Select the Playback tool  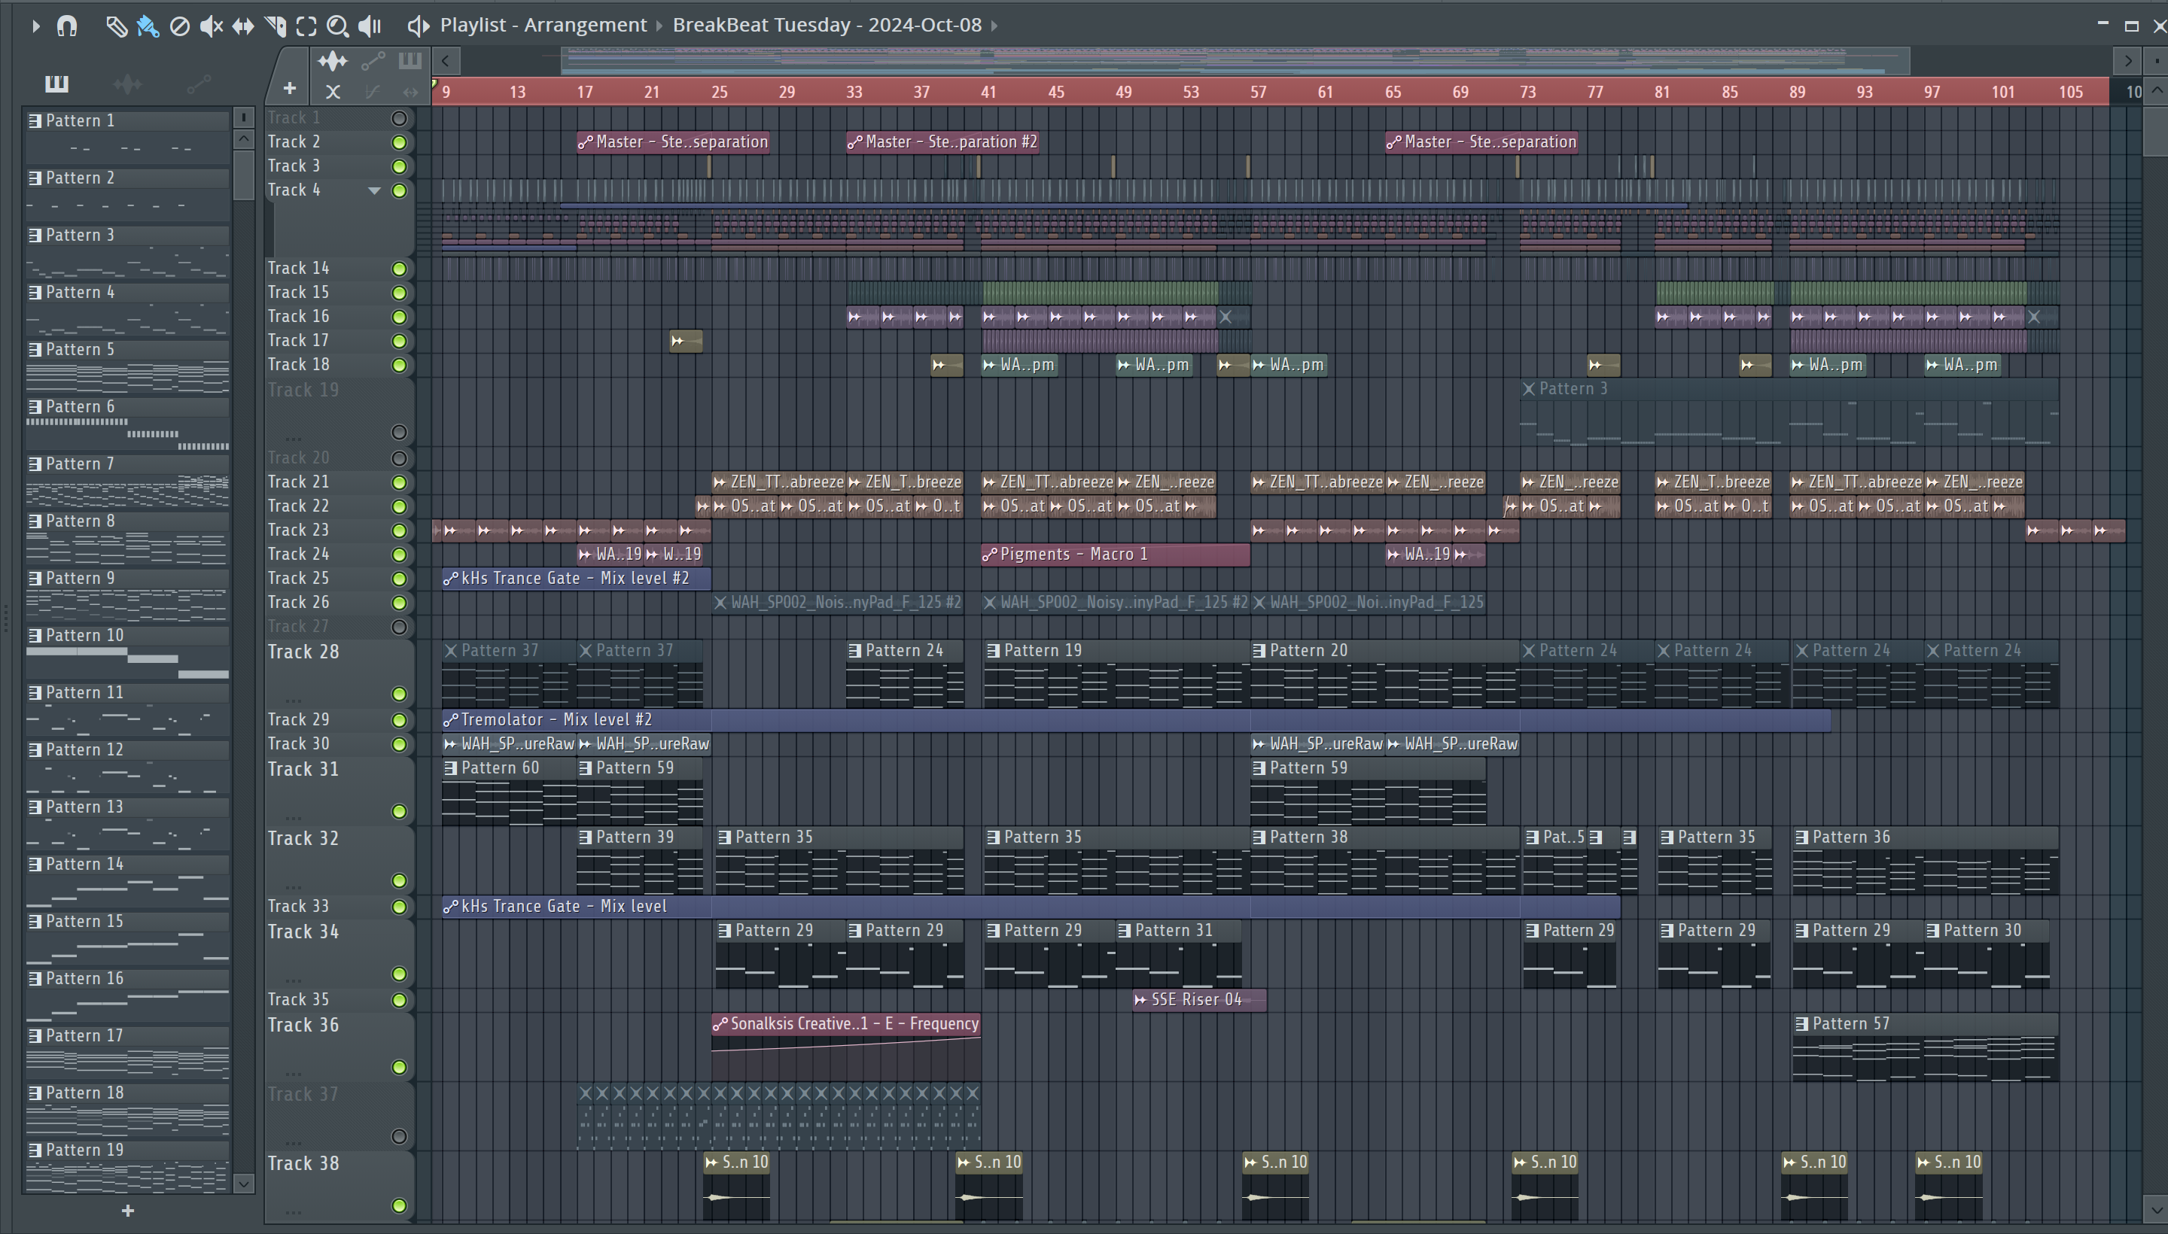370,26
